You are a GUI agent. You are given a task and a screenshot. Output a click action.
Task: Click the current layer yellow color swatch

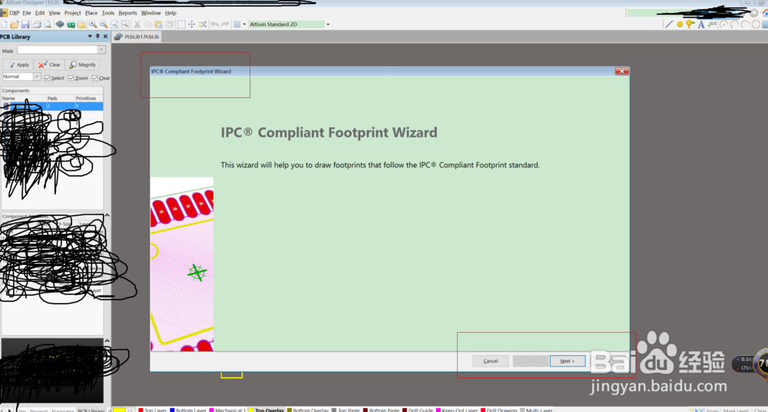[x=120, y=410]
